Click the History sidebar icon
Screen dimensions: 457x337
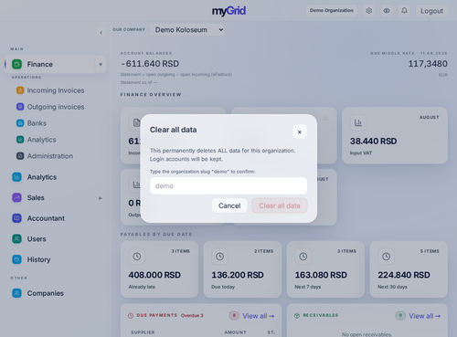[x=16, y=259]
